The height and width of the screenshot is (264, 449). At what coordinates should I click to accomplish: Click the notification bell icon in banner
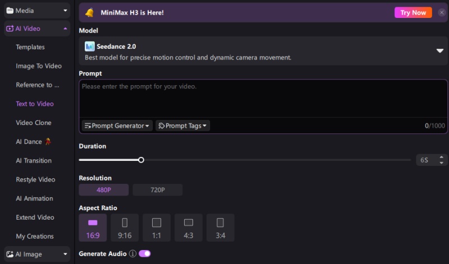(x=90, y=12)
